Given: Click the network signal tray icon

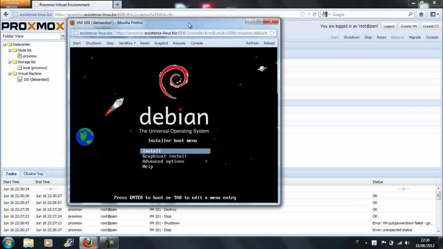Looking at the screenshot, I should [399, 243].
